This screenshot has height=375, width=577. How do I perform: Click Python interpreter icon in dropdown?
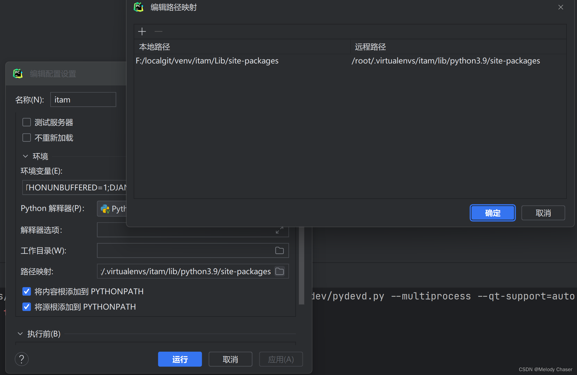[x=105, y=209]
